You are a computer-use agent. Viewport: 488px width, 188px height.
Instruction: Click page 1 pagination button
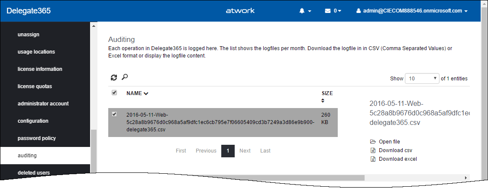coord(228,151)
